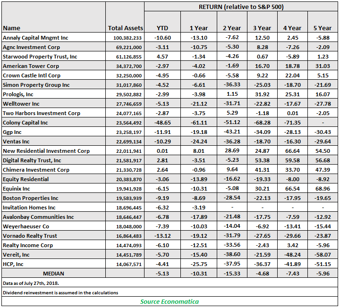Select Prologis, Inc name cell
Image resolution: width=340 pixels, height=308 pixels.
point(18,94)
